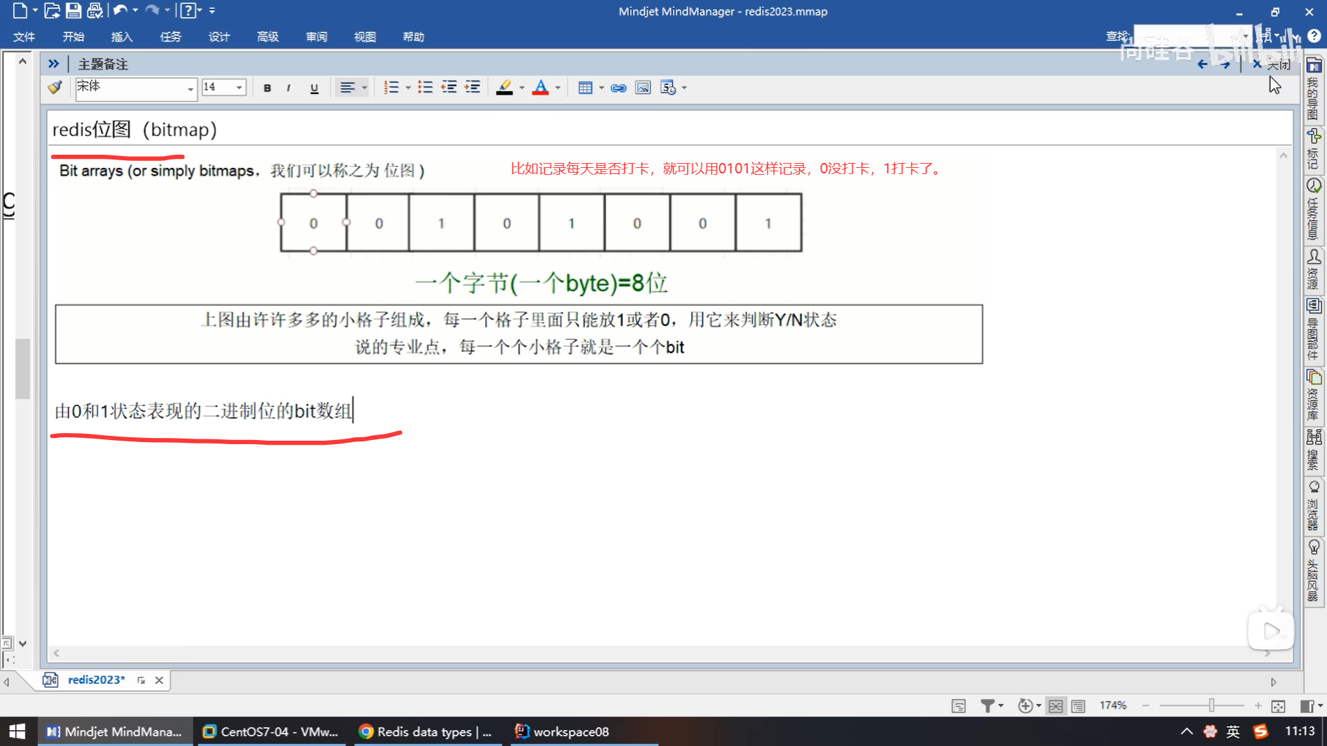Open the font name dropdown showing 宋体
The width and height of the screenshot is (1327, 746).
click(190, 88)
